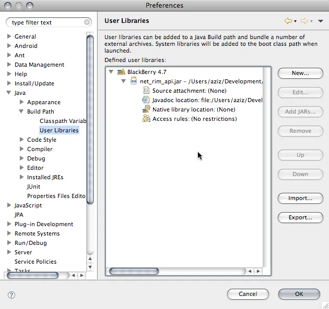The image size is (329, 309).
Task: Expand the Android preferences category
Action: point(9,46)
